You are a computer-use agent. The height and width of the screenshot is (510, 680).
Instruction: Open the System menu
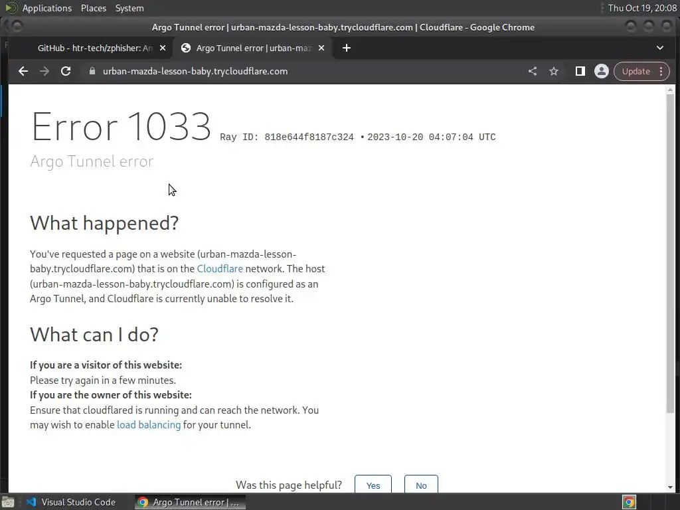coord(129,8)
